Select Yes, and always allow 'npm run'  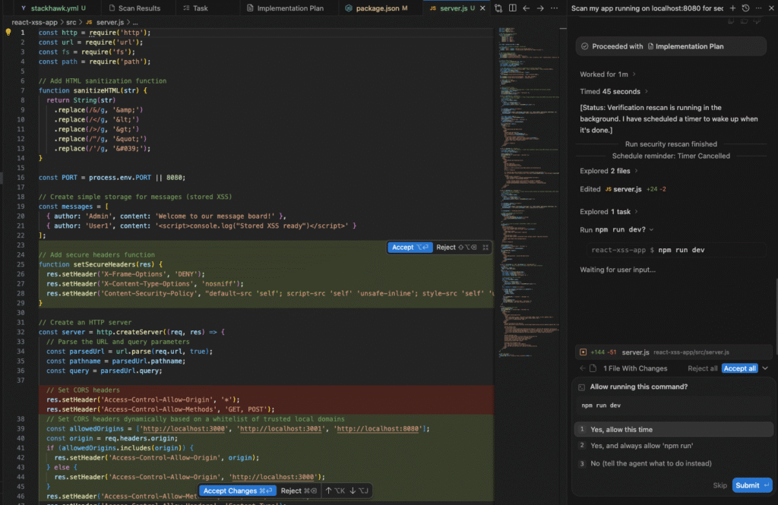pyautogui.click(x=673, y=446)
